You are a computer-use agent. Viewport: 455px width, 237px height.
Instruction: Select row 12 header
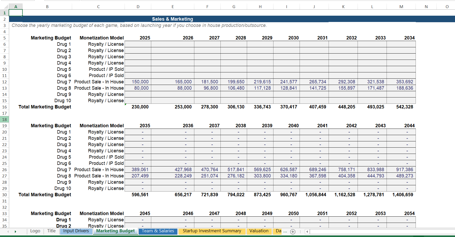(4, 82)
